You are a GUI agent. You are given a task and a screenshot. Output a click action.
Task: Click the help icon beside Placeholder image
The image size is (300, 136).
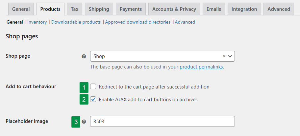click(x=84, y=122)
